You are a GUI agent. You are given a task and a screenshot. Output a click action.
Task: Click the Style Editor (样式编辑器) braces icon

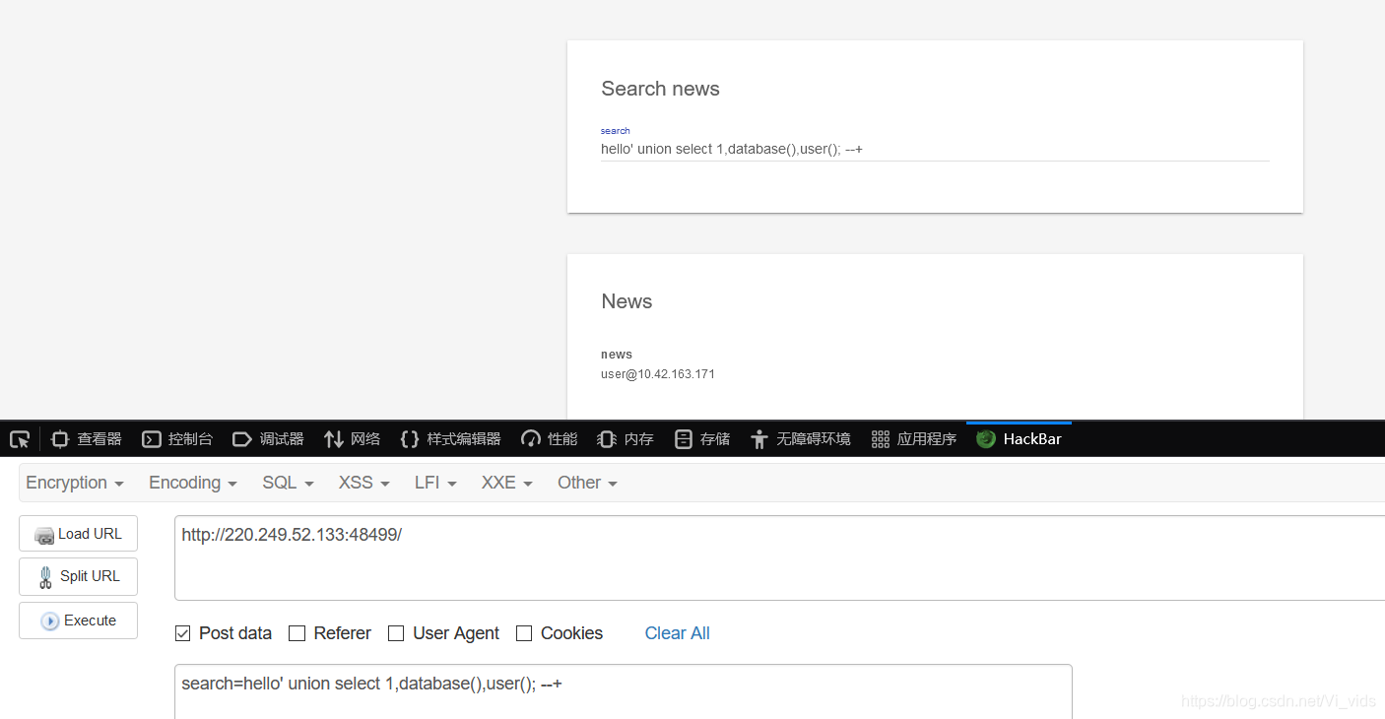410,439
